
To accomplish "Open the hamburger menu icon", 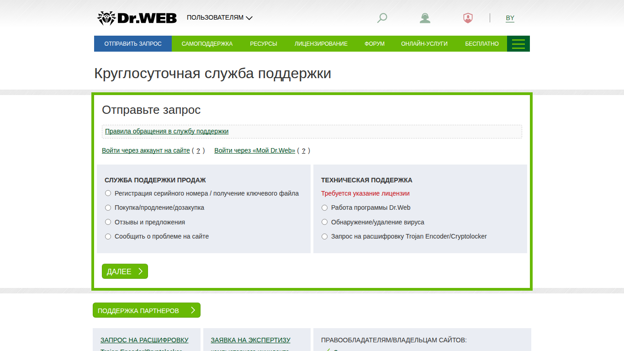I will click(x=518, y=44).
